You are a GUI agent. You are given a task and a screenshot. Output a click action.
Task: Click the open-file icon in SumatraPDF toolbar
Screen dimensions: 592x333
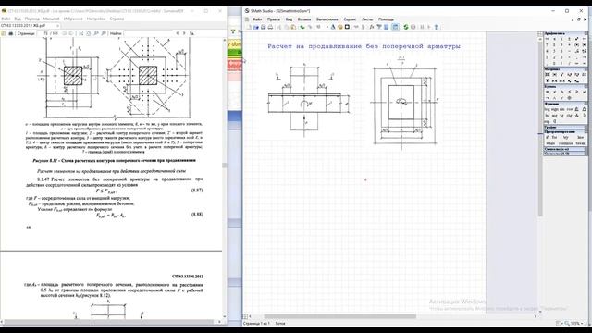pyautogui.click(x=3, y=33)
